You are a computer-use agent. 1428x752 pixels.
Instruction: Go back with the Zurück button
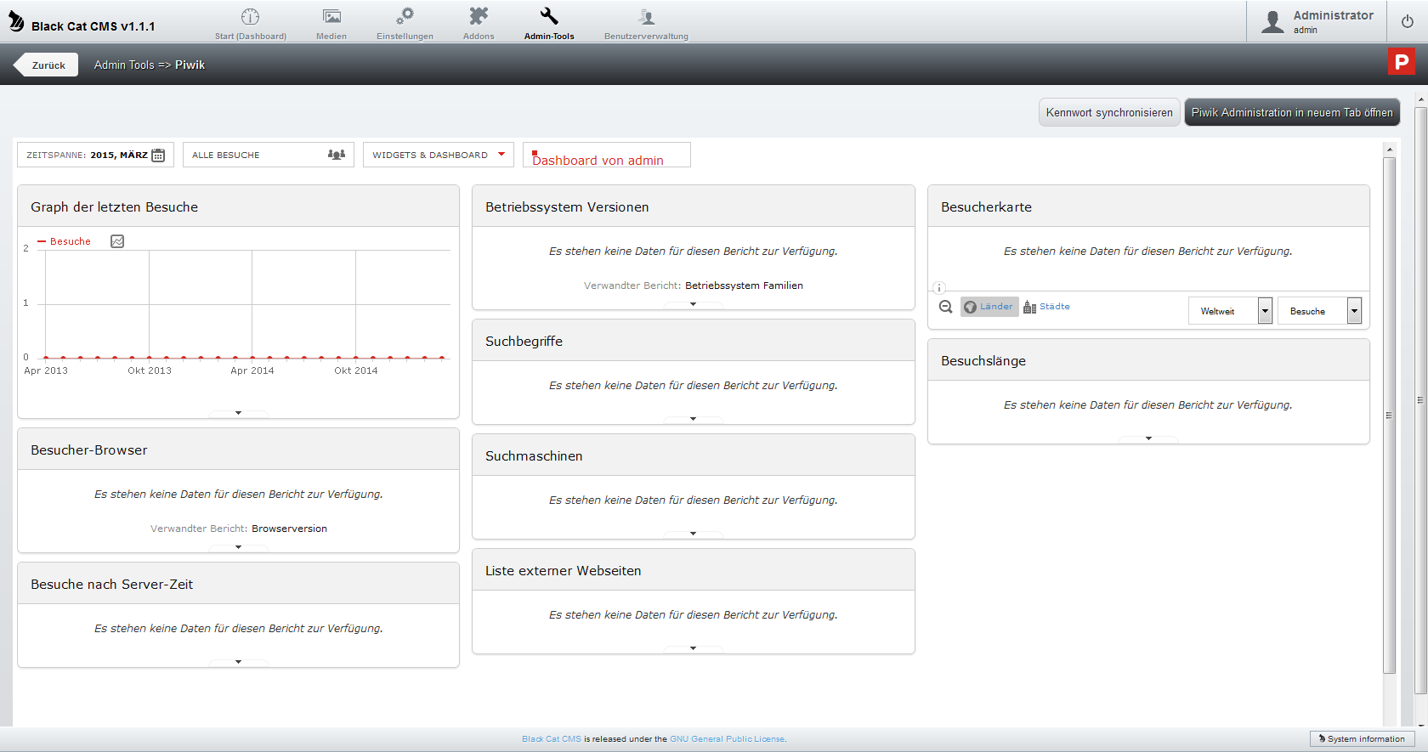coord(47,65)
